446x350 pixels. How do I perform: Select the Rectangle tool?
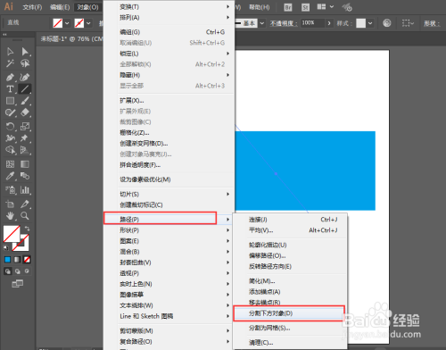(x=11, y=101)
